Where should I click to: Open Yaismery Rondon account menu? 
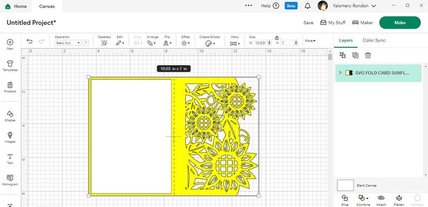pos(354,6)
